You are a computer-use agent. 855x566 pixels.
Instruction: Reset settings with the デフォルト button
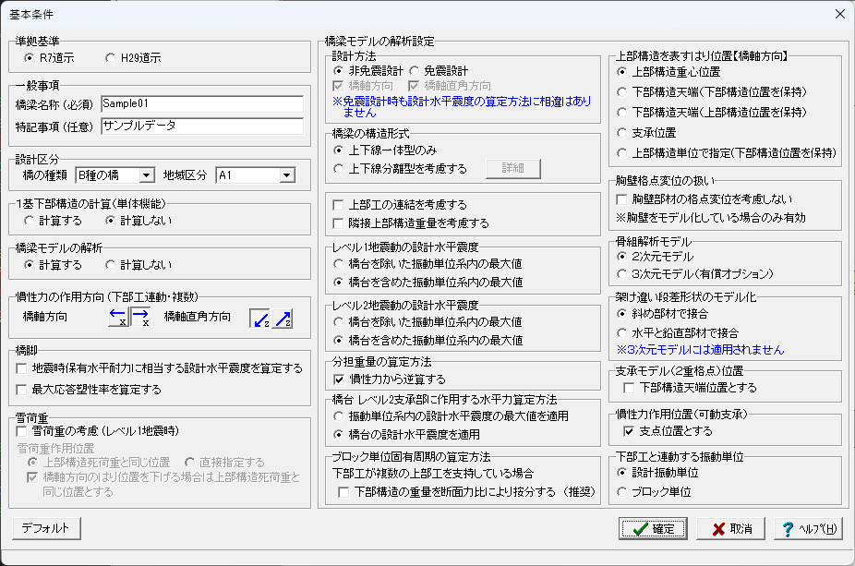[46, 528]
